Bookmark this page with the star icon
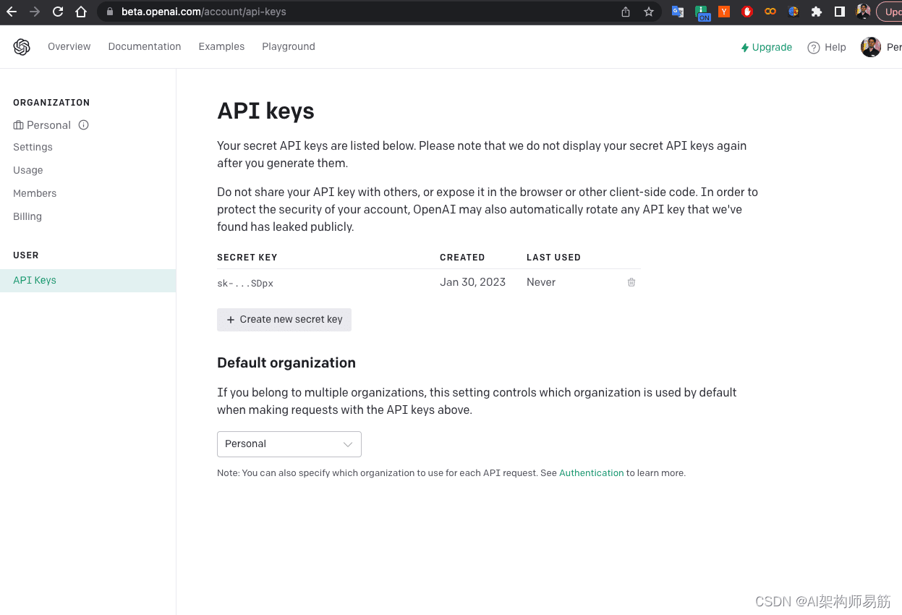 [649, 12]
